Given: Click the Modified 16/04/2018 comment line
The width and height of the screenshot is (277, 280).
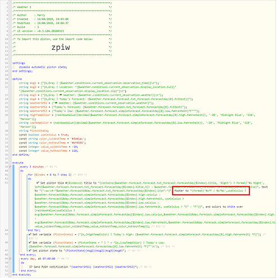Looking at the screenshot, I should pos(62,24).
